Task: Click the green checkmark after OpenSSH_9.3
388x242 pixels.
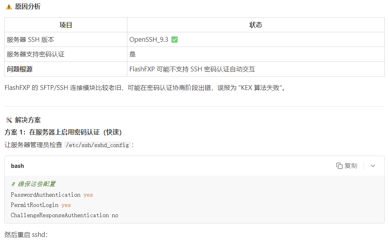Action: coord(174,39)
